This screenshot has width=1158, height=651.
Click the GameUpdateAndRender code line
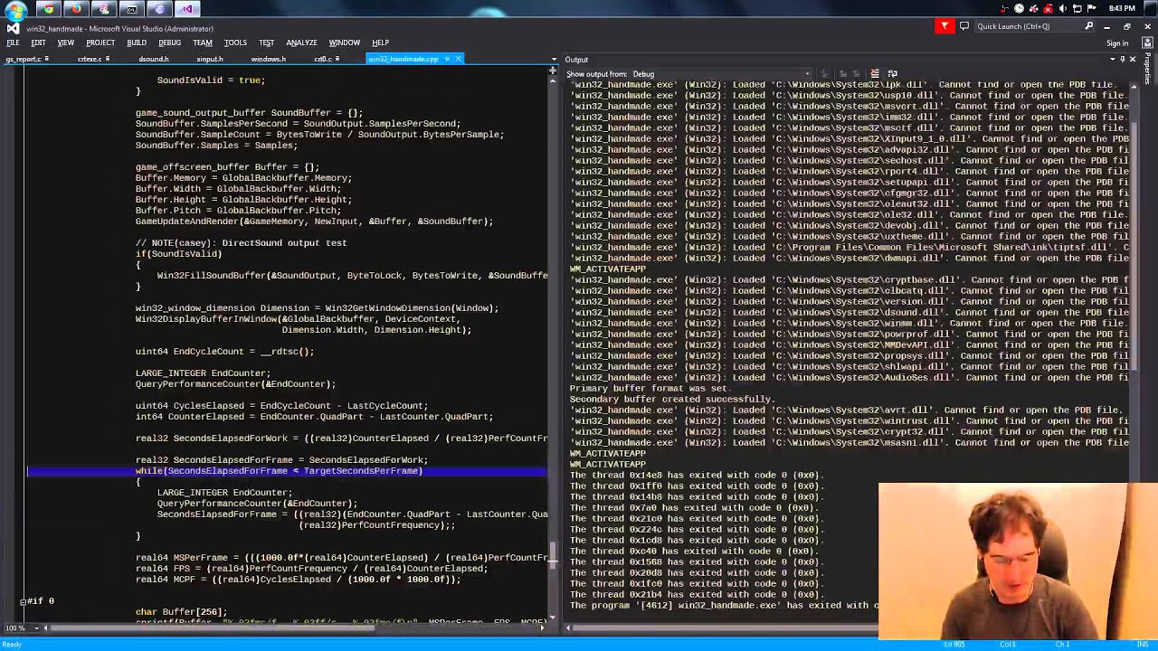pos(314,222)
